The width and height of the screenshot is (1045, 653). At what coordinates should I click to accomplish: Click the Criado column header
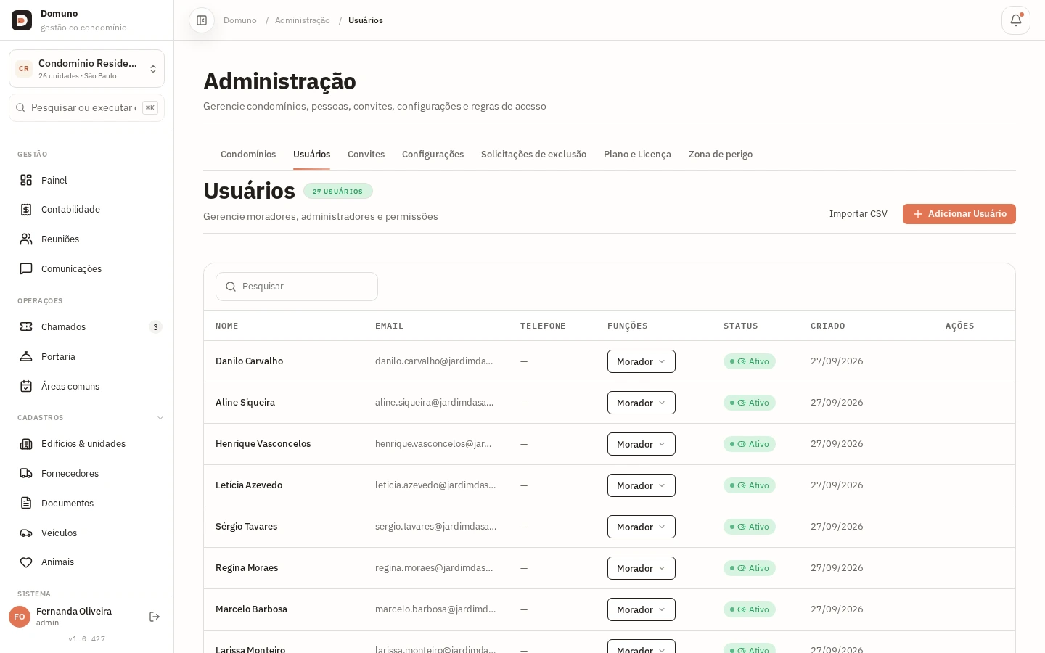point(828,326)
